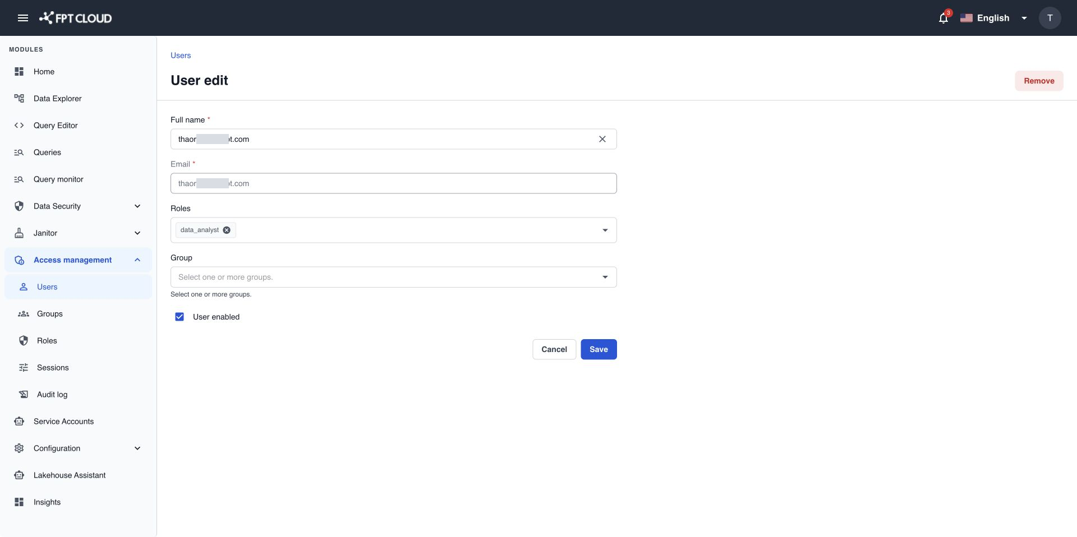Expand the Roles dropdown arrow

pos(605,230)
